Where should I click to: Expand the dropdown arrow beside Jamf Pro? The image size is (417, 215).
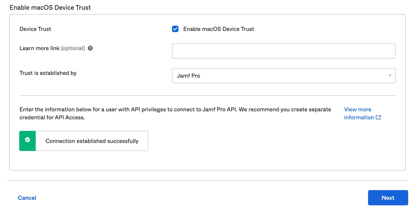pyautogui.click(x=390, y=76)
